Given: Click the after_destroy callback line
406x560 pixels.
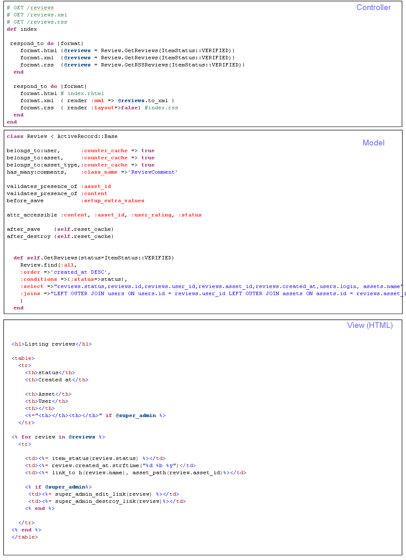Looking at the screenshot, I should 60,236.
